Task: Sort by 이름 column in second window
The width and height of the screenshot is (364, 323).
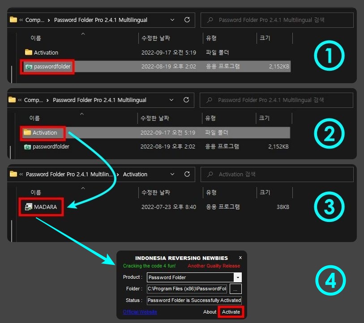Action: [x=35, y=118]
